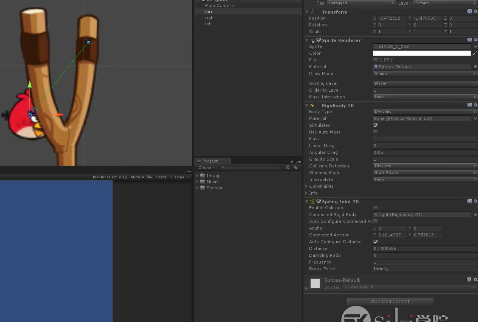Click search by label icon in Project
478x322 pixels.
point(295,167)
